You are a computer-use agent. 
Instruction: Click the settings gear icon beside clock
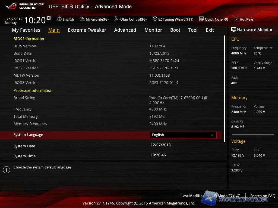pyautogui.click(x=49, y=18)
